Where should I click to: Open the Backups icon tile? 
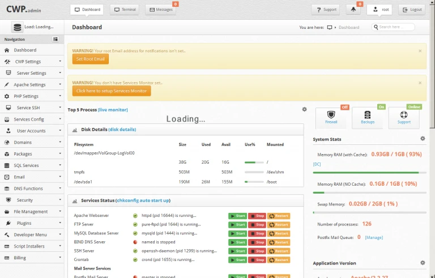(368, 118)
